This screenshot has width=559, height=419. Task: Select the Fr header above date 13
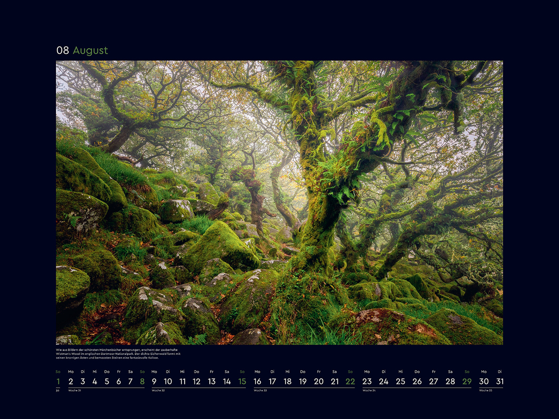211,371
